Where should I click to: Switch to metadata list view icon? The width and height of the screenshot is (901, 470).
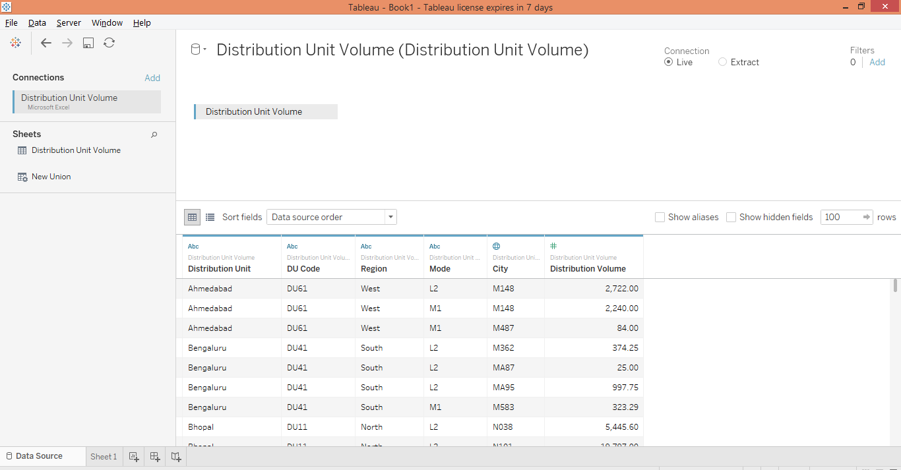tap(210, 217)
